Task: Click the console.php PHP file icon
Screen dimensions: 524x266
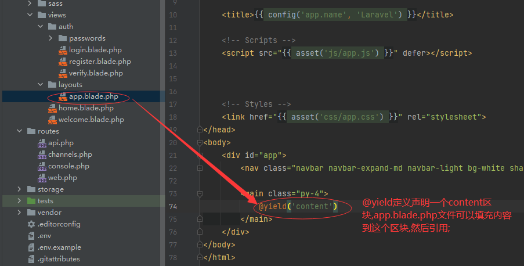Action: point(42,166)
